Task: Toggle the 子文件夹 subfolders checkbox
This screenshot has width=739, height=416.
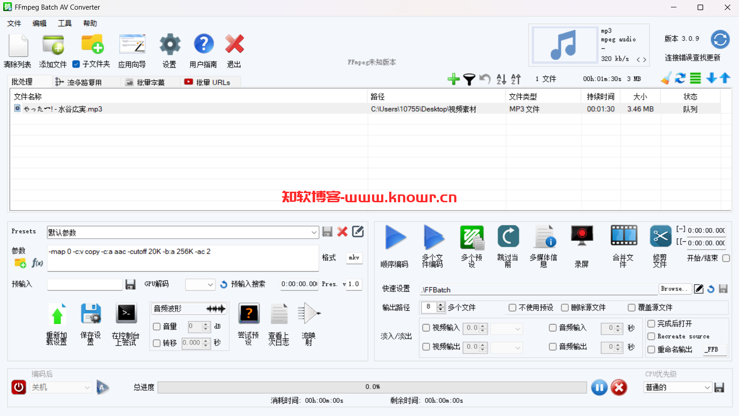Action: [x=76, y=64]
